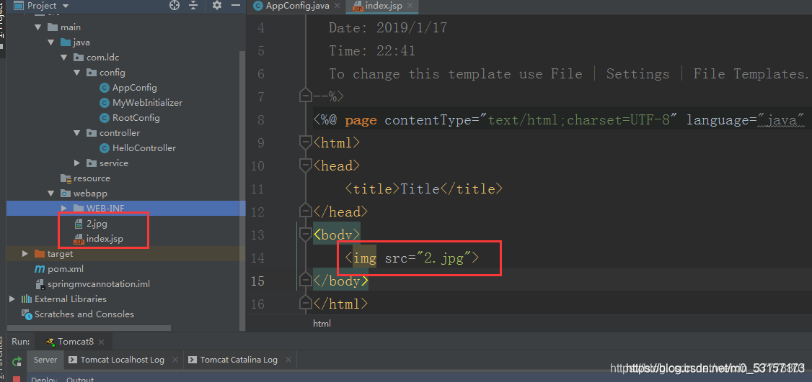Select the pom.xml file
Image resolution: width=812 pixels, height=382 pixels.
point(65,269)
